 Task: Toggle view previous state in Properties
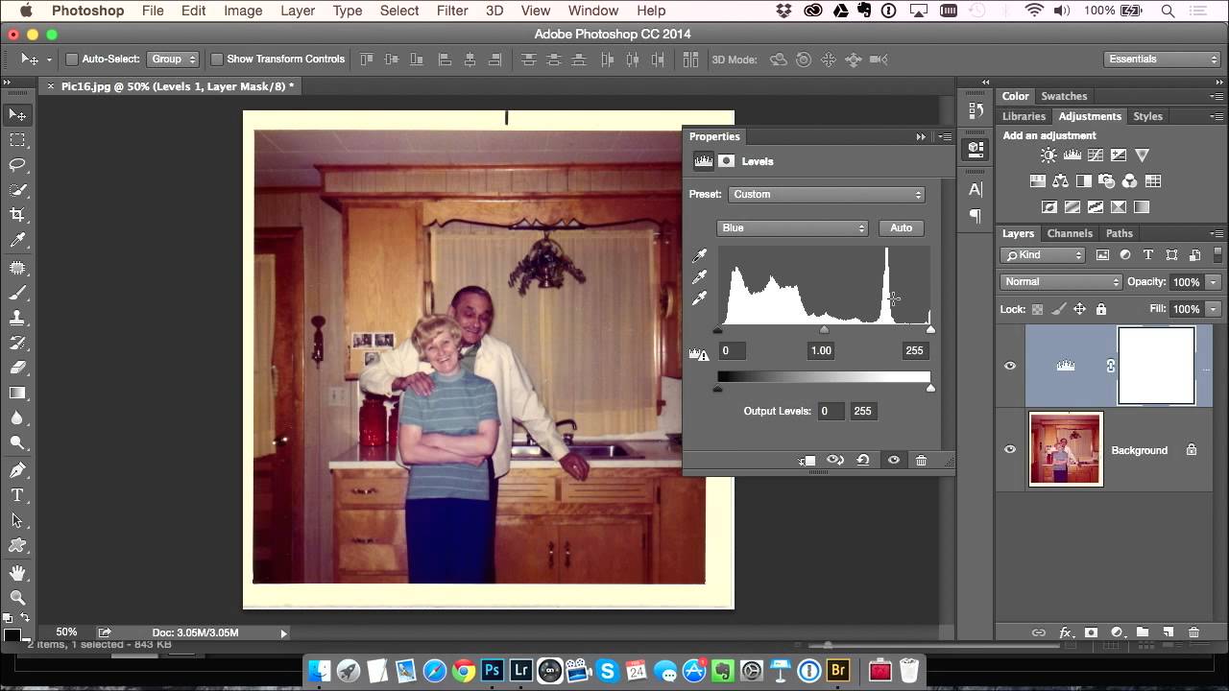[835, 461]
